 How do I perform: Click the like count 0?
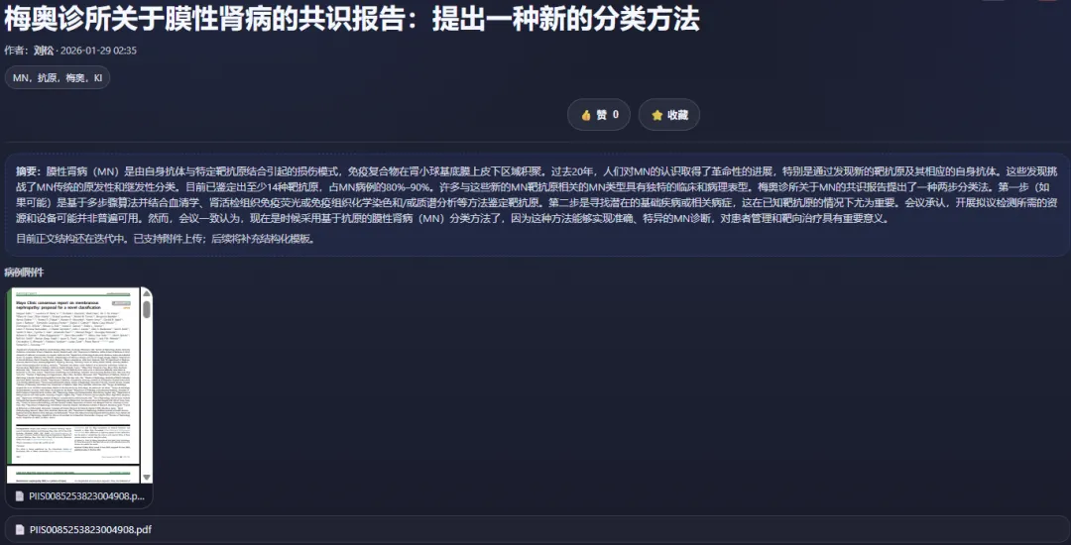pyautogui.click(x=616, y=115)
